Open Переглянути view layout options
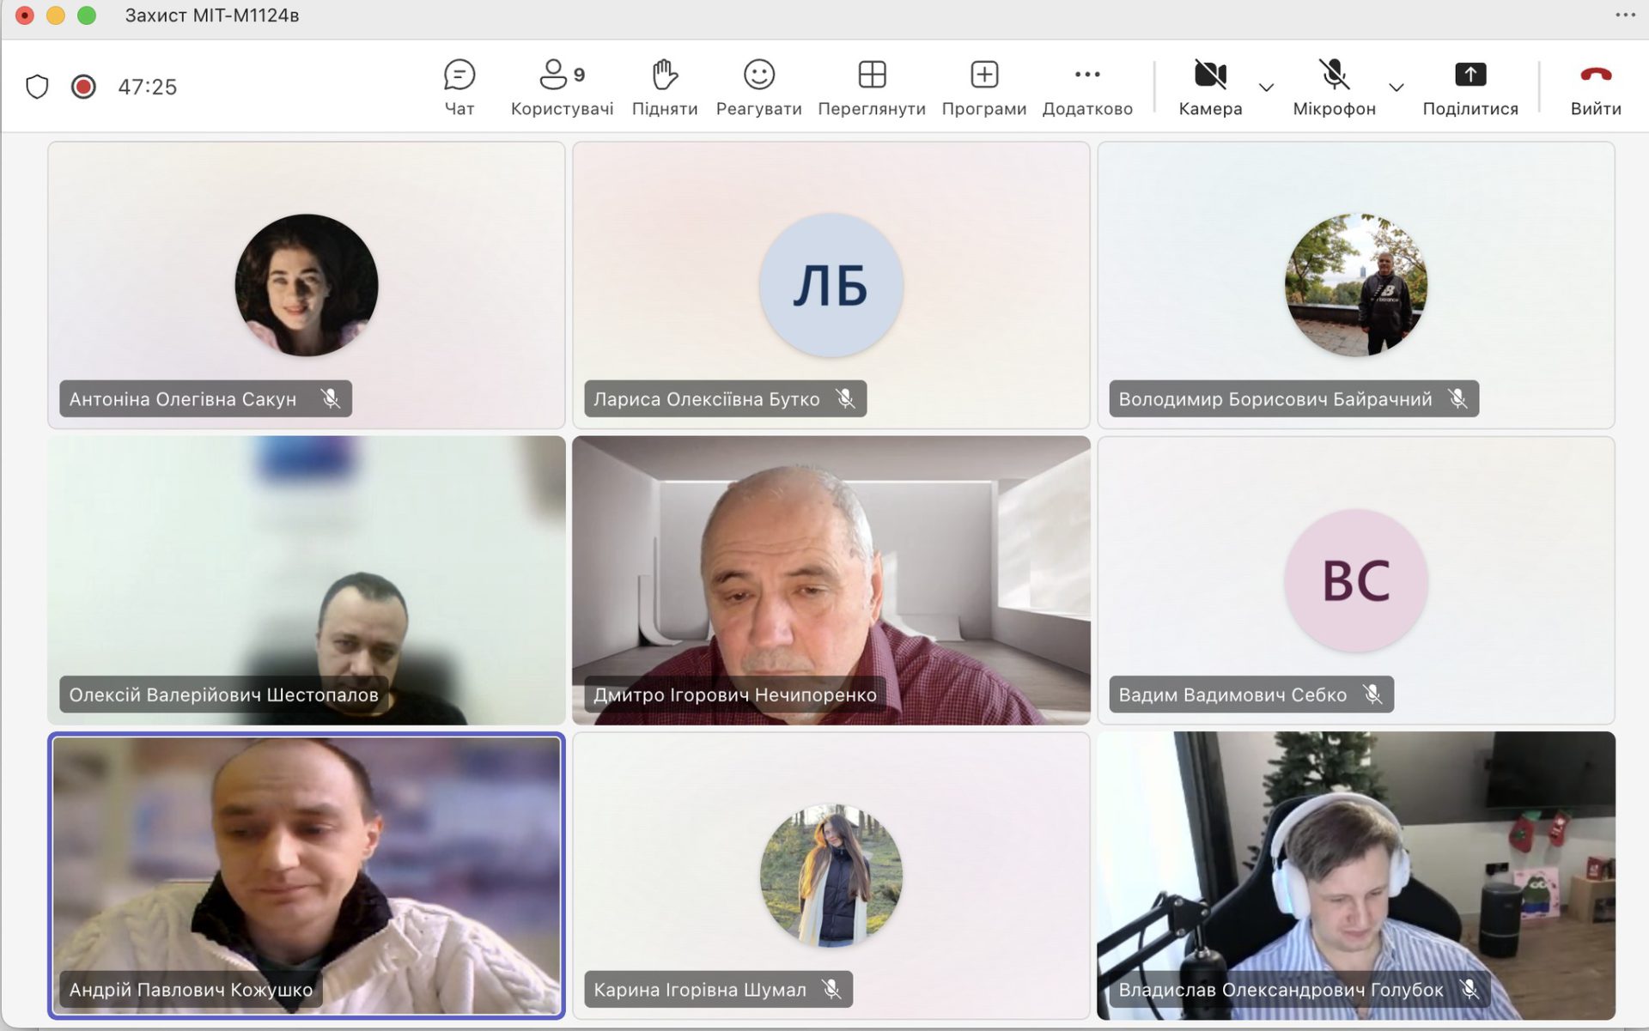 [x=871, y=76]
